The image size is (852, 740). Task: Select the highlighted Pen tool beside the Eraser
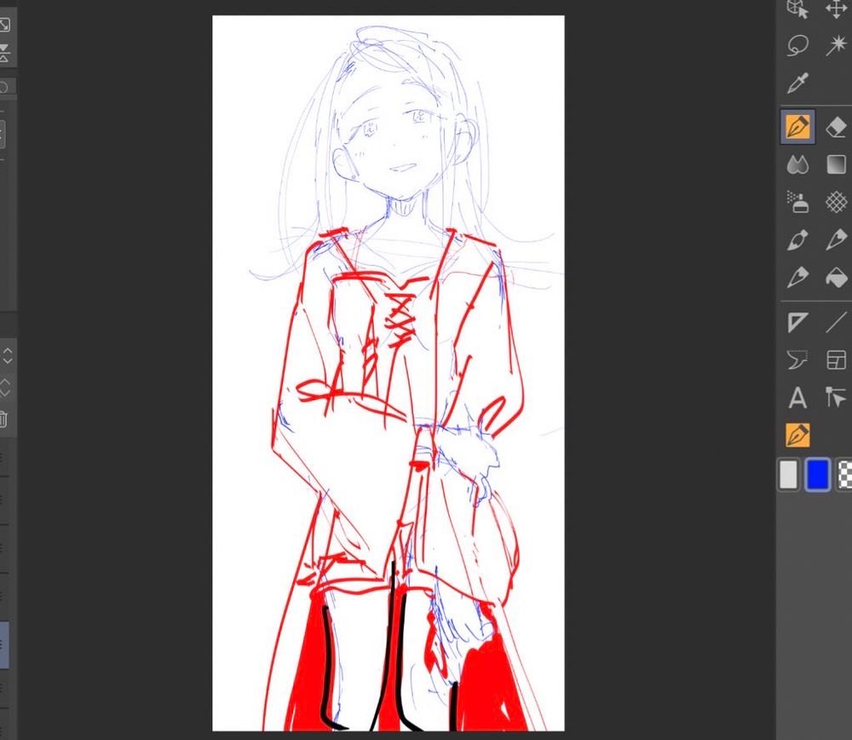797,127
